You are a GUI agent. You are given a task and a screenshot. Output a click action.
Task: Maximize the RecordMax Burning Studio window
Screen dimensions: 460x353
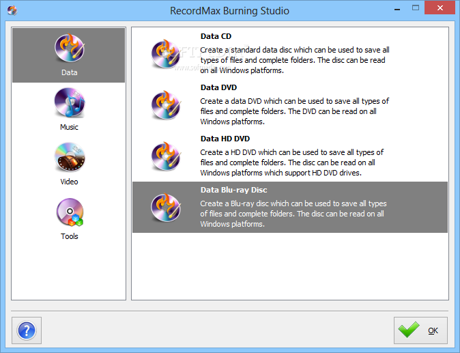pyautogui.click(x=416, y=8)
